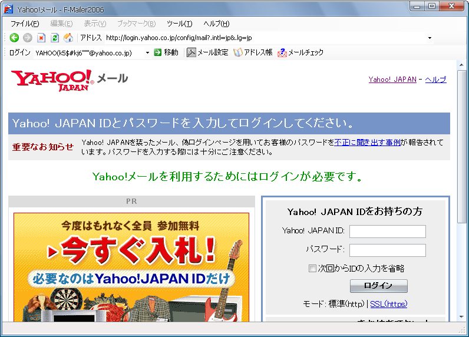The width and height of the screenshot is (469, 337).
Task: Minimize the F-Mailer2006 window
Action: click(x=417, y=6)
